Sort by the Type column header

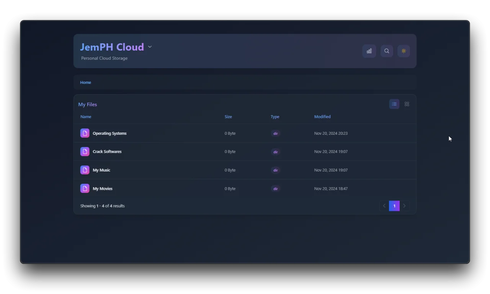coord(275,117)
